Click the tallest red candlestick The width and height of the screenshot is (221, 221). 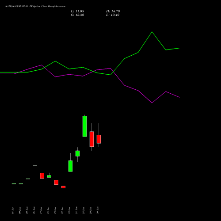point(91,139)
